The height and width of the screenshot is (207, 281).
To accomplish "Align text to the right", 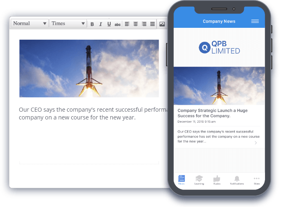I will 144,24.
